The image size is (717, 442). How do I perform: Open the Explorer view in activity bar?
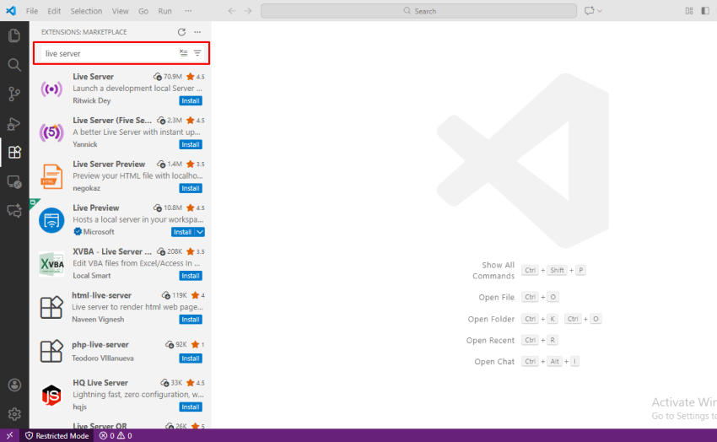(x=14, y=35)
